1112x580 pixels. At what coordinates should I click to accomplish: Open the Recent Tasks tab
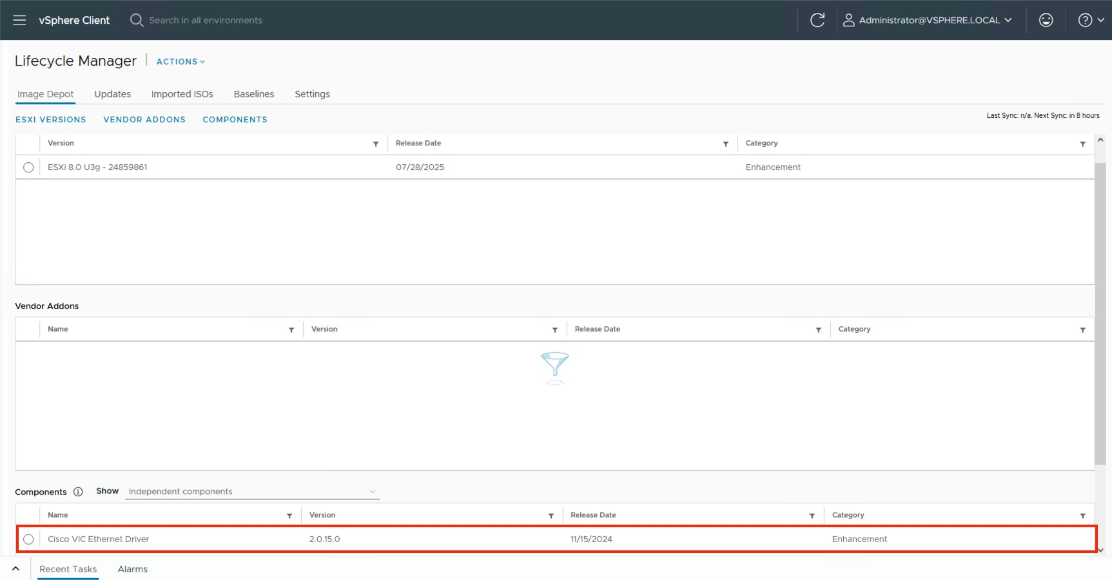point(68,569)
